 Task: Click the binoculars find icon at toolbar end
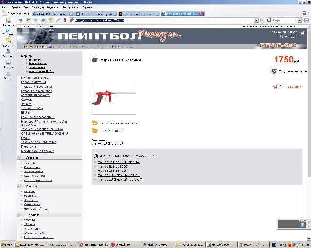click(306, 20)
